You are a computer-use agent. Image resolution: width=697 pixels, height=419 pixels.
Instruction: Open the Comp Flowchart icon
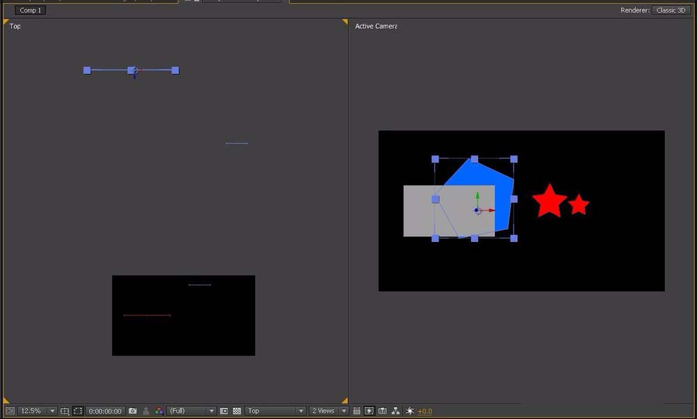click(x=395, y=411)
